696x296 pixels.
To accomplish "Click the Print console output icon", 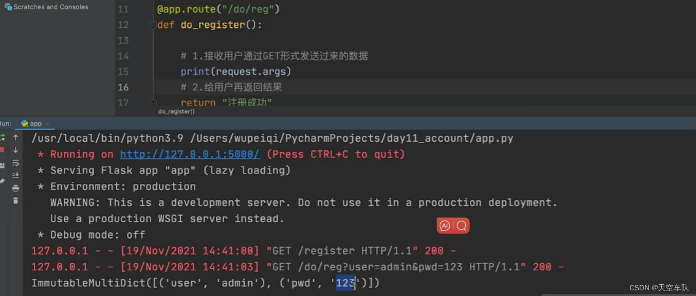I will coord(16,188).
